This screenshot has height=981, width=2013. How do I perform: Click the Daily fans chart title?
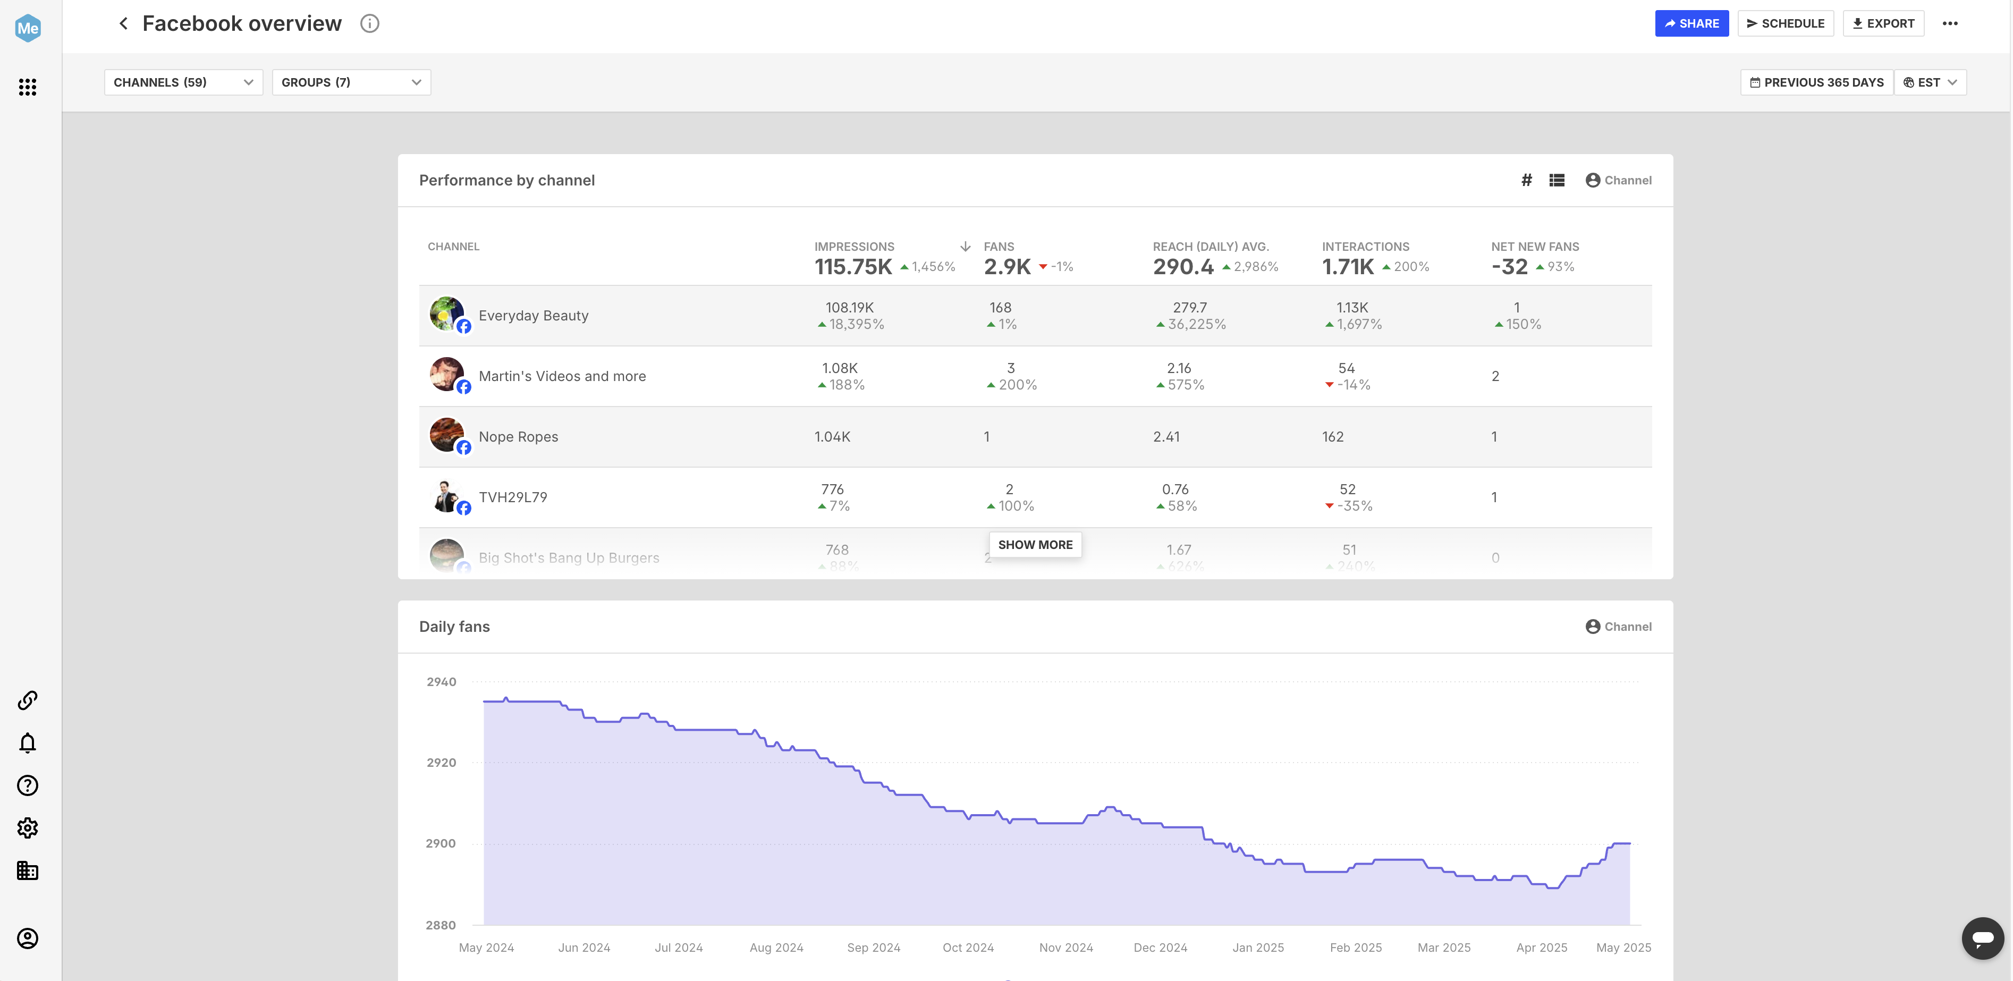click(454, 626)
